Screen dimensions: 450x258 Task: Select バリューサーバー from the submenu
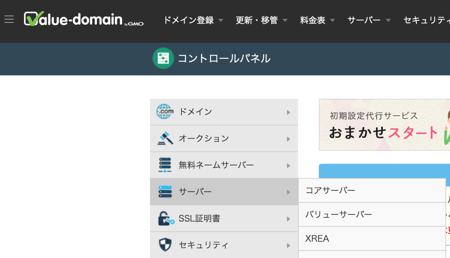click(x=372, y=214)
